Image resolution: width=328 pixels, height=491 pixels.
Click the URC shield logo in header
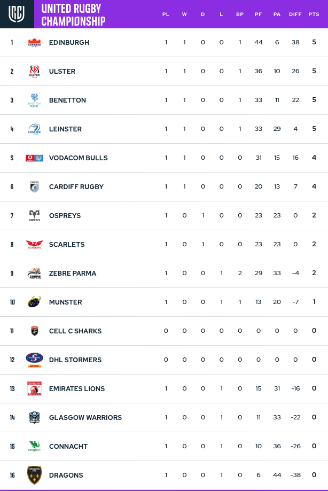point(17,14)
